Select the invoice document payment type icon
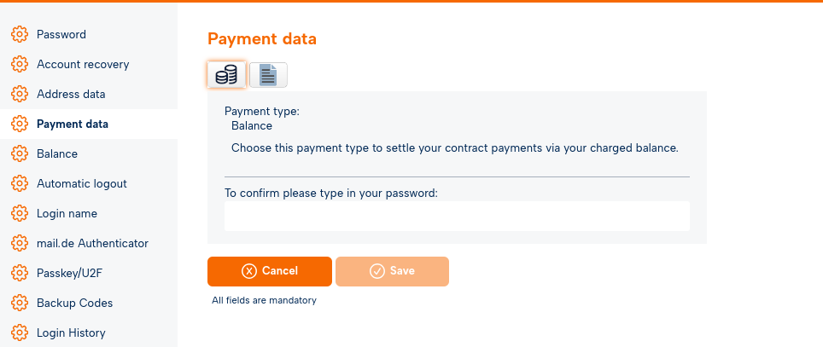823x347 pixels. point(268,75)
